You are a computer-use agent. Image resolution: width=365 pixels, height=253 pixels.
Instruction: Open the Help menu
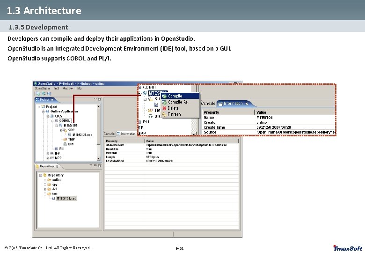tap(79, 89)
